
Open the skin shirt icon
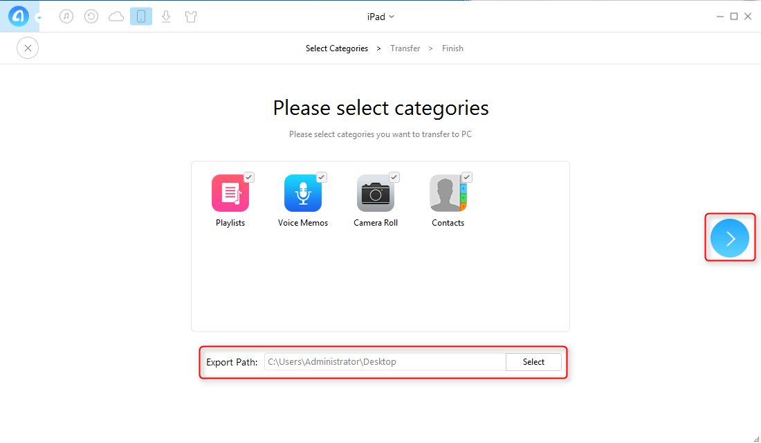point(191,17)
